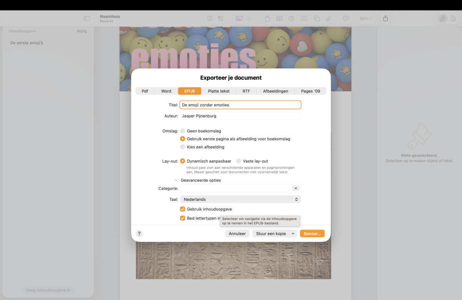Click the help question mark button
Image resolution: width=462 pixels, height=300 pixels.
coord(139,233)
